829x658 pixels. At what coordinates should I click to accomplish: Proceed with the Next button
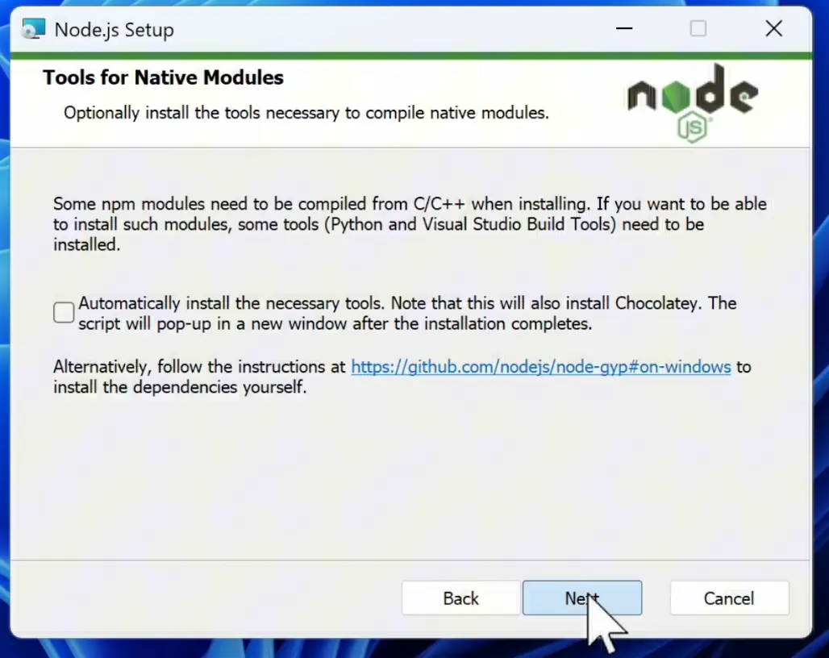tap(582, 598)
